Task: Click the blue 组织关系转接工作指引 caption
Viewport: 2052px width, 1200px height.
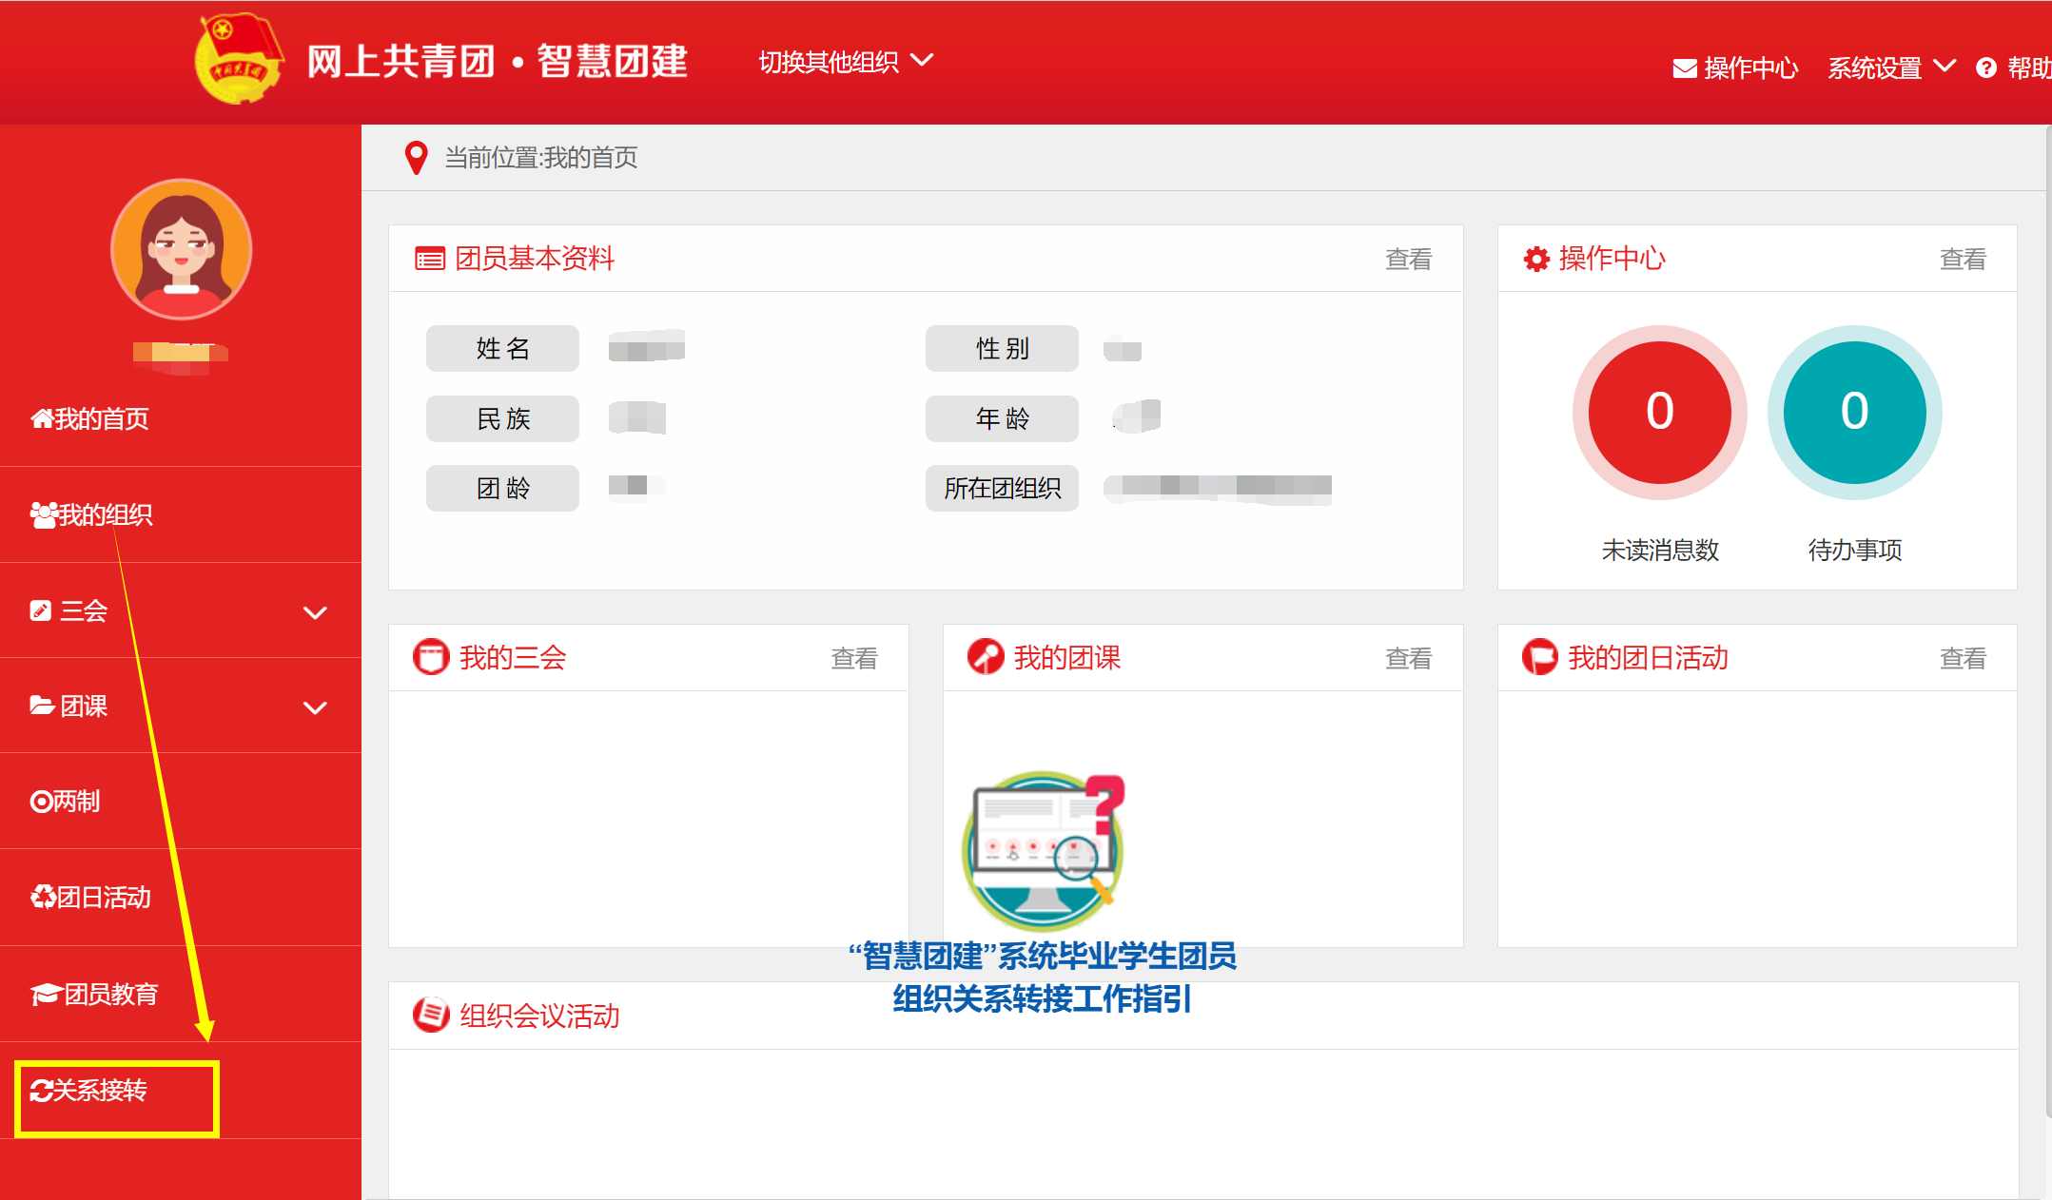Action: (1042, 999)
